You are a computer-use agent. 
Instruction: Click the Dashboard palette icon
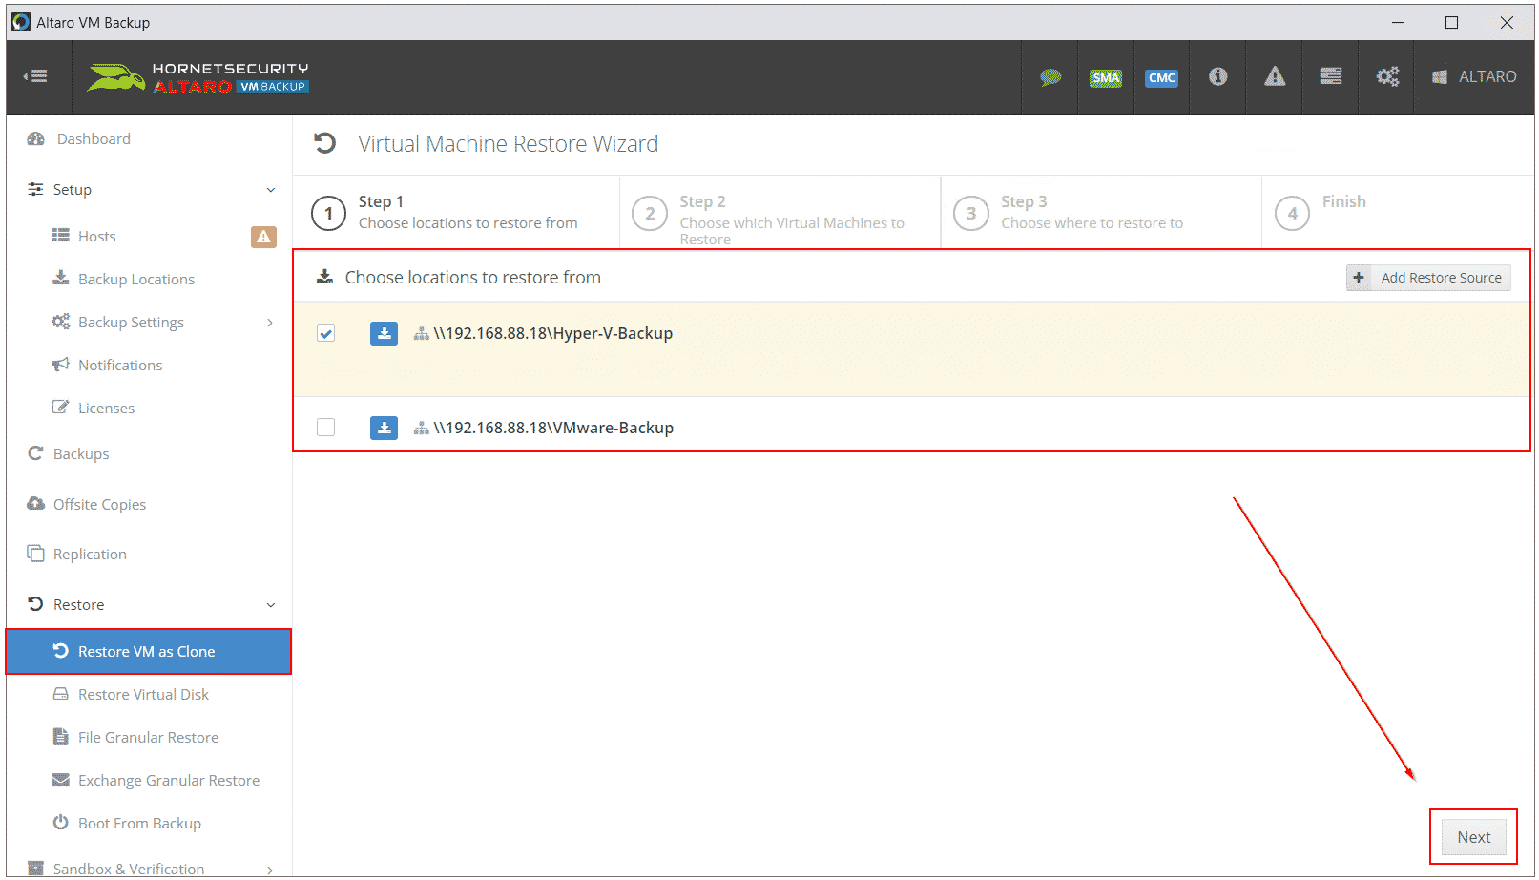pyautogui.click(x=36, y=139)
